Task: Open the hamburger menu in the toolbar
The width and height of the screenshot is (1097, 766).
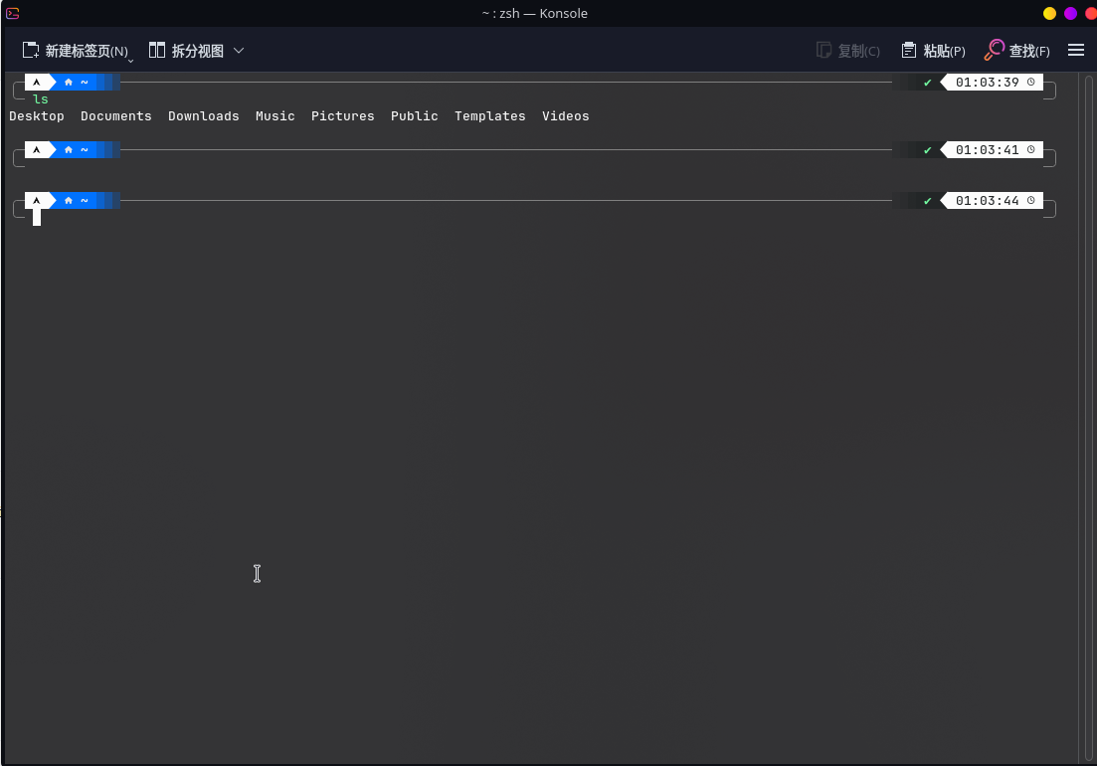Action: pyautogui.click(x=1075, y=51)
